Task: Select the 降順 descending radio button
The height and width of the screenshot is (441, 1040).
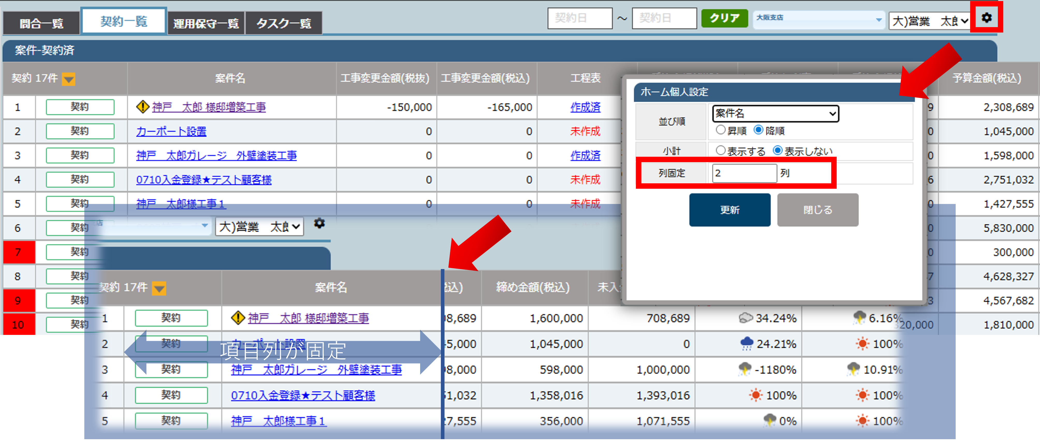Action: [x=758, y=130]
